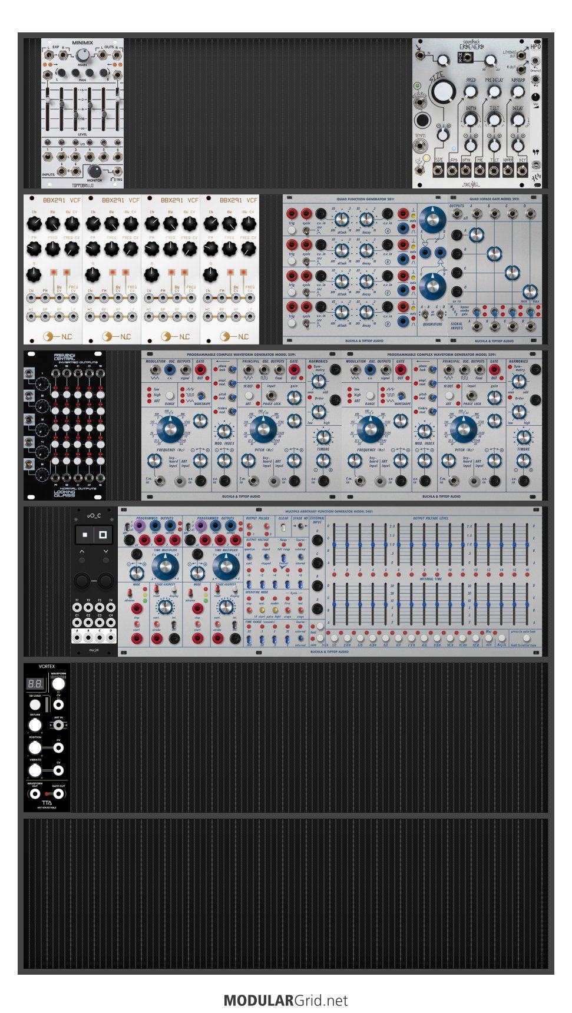Click the large black round button on Erbe-Verb
The image size is (572, 1013).
[422, 121]
